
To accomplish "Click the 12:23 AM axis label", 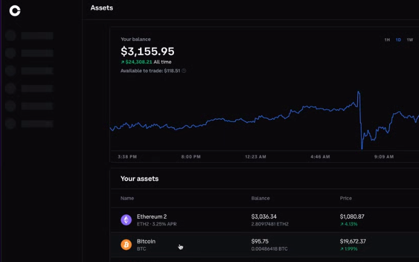I will 255,157.
